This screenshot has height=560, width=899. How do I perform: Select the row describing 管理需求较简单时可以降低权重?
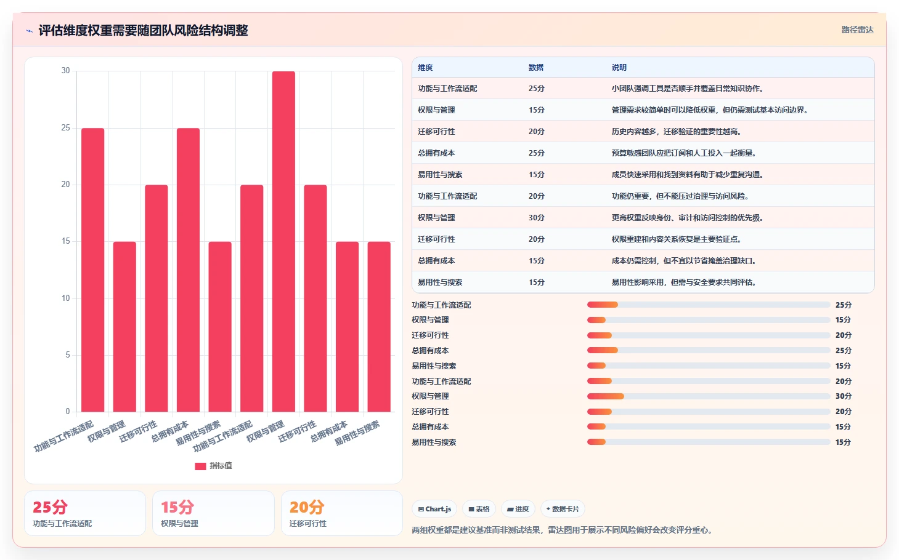click(x=643, y=110)
